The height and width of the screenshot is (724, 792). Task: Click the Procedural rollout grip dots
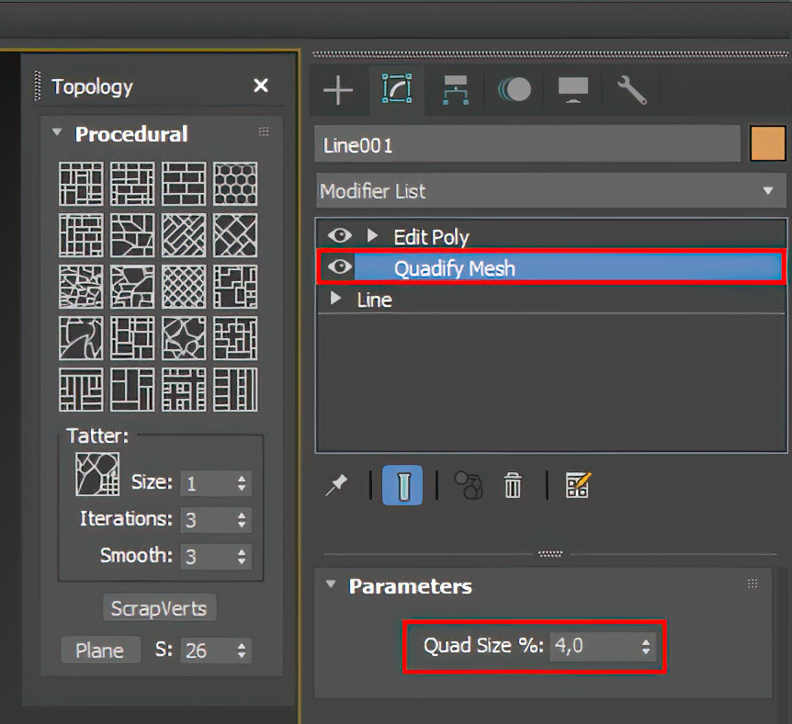pos(264,132)
